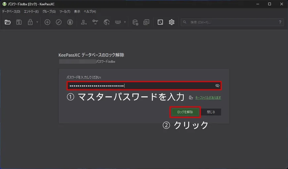The image size is (288, 169).
Task: Open the database settings icon
Action: (135, 22)
